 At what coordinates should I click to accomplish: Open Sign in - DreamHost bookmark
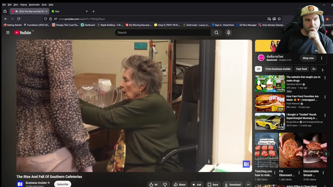pyautogui.click(x=223, y=25)
